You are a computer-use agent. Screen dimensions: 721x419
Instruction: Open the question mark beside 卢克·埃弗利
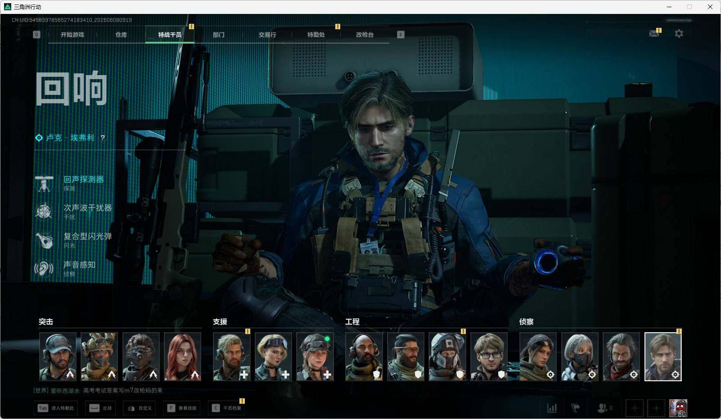point(103,138)
